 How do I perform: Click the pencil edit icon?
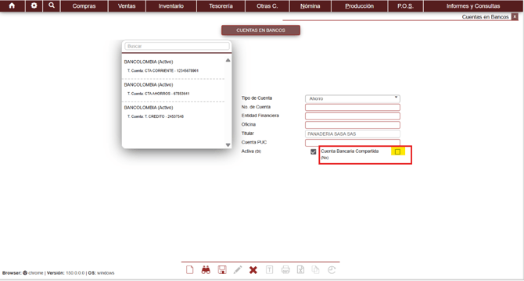pos(238,269)
